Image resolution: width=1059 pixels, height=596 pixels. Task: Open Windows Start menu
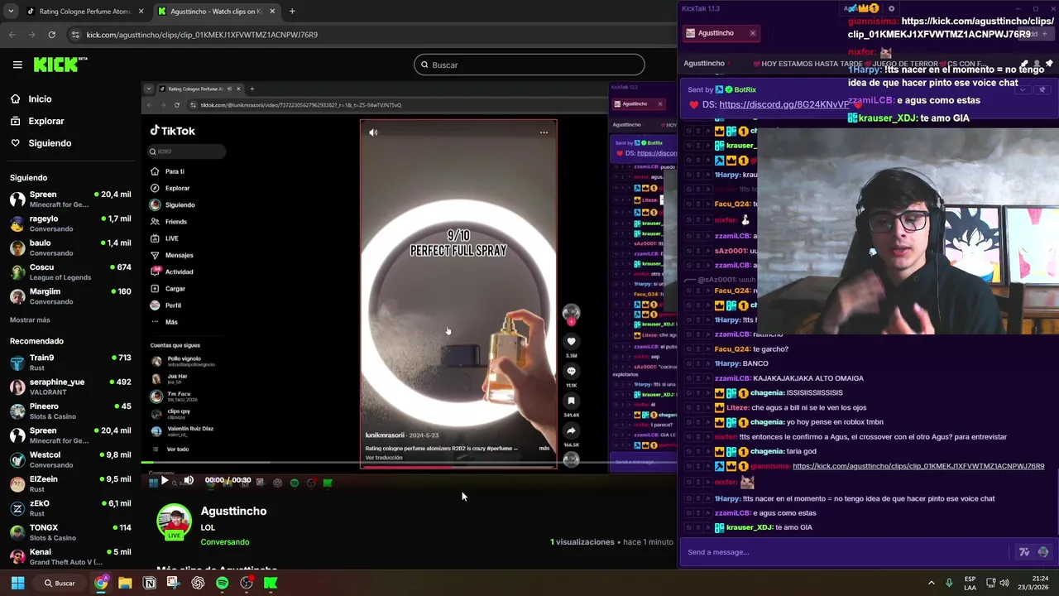click(17, 583)
